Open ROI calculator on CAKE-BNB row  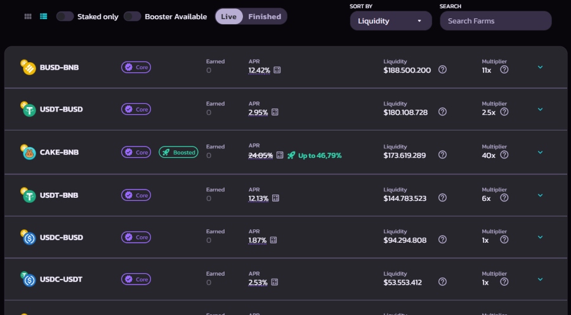click(280, 155)
